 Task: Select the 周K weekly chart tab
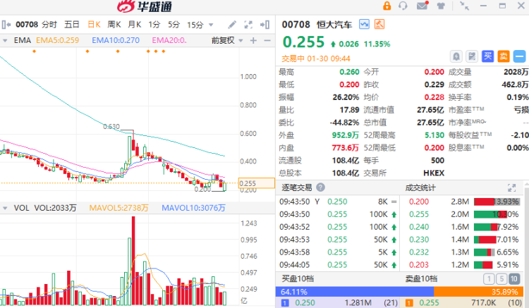tap(114, 25)
